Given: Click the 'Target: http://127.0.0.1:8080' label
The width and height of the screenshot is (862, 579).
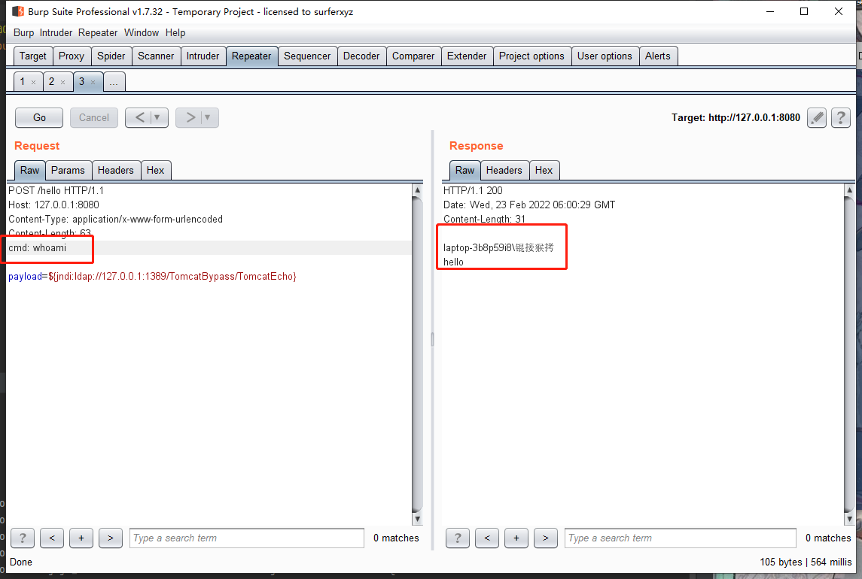Looking at the screenshot, I should [736, 117].
